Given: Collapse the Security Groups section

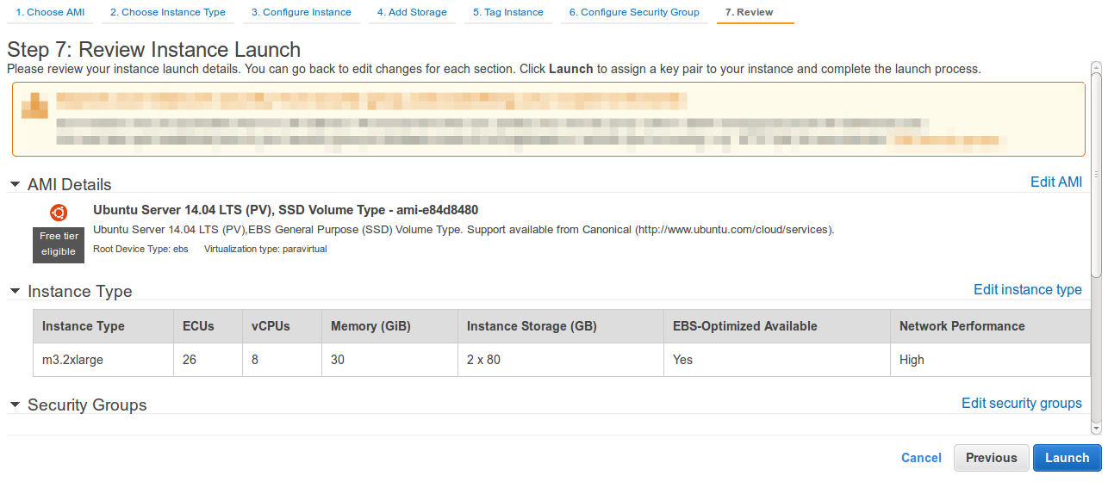Looking at the screenshot, I should (x=15, y=405).
